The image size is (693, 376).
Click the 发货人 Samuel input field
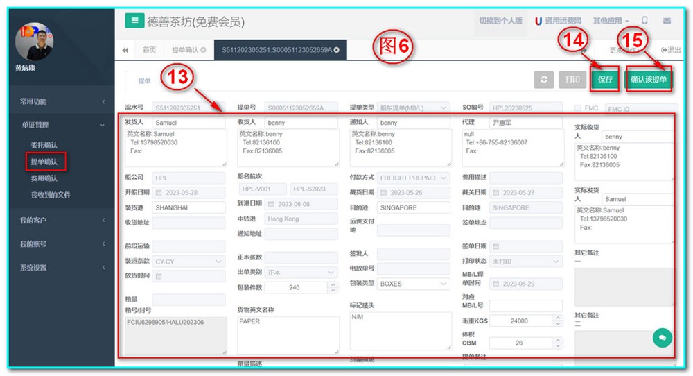pyautogui.click(x=188, y=123)
